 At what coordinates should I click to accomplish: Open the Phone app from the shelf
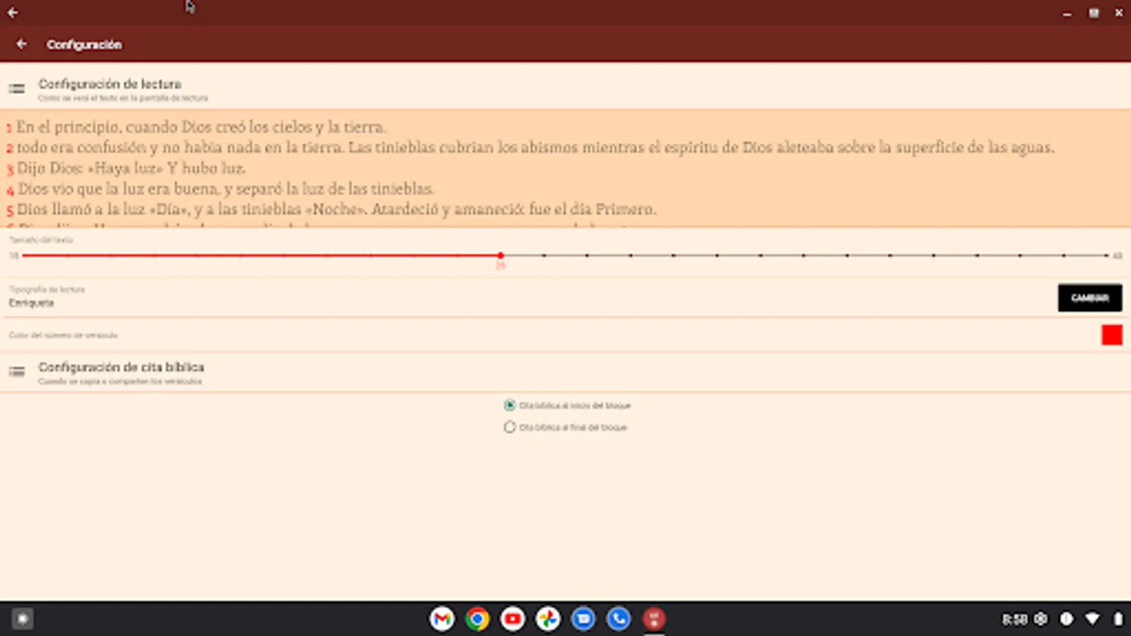tap(619, 618)
